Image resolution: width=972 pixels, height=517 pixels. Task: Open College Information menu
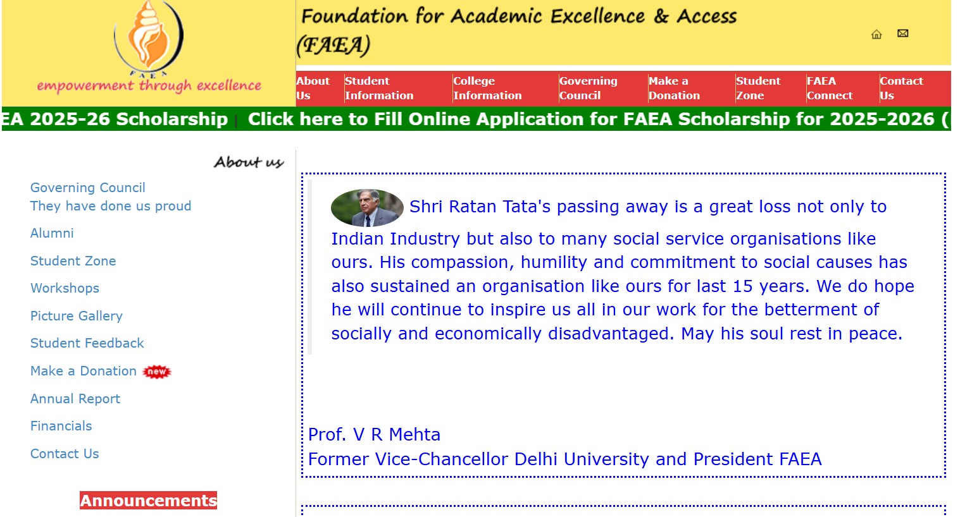click(487, 88)
